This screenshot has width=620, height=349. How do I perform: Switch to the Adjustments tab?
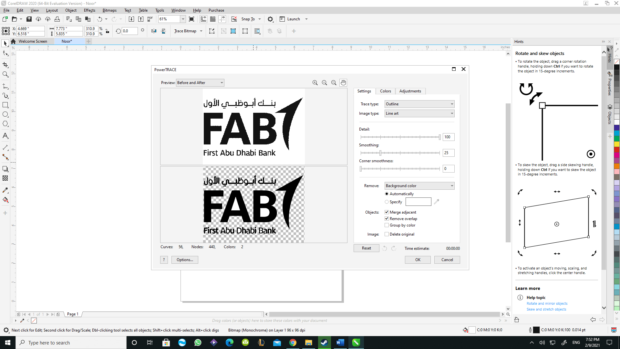click(x=410, y=91)
